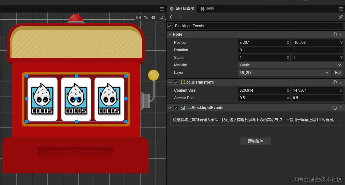Viewport: 345px width, 185px height.
Task: Click the Content Size width field 320.614
Action: tap(264, 90)
